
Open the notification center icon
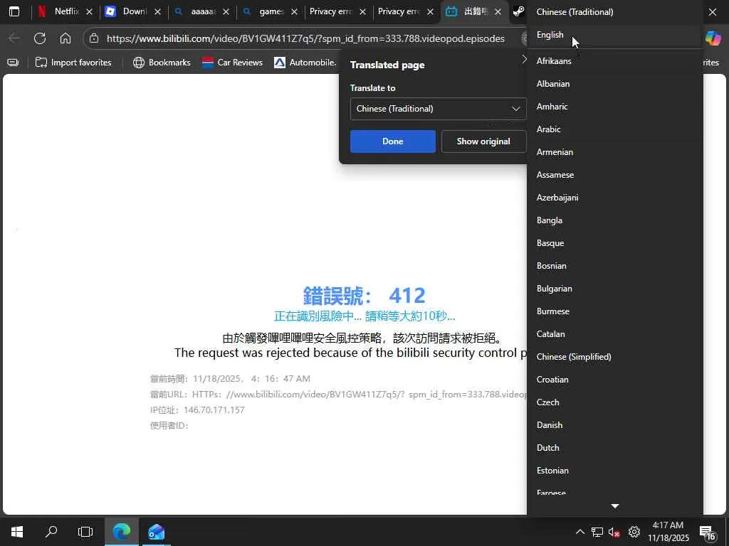pyautogui.click(x=707, y=532)
